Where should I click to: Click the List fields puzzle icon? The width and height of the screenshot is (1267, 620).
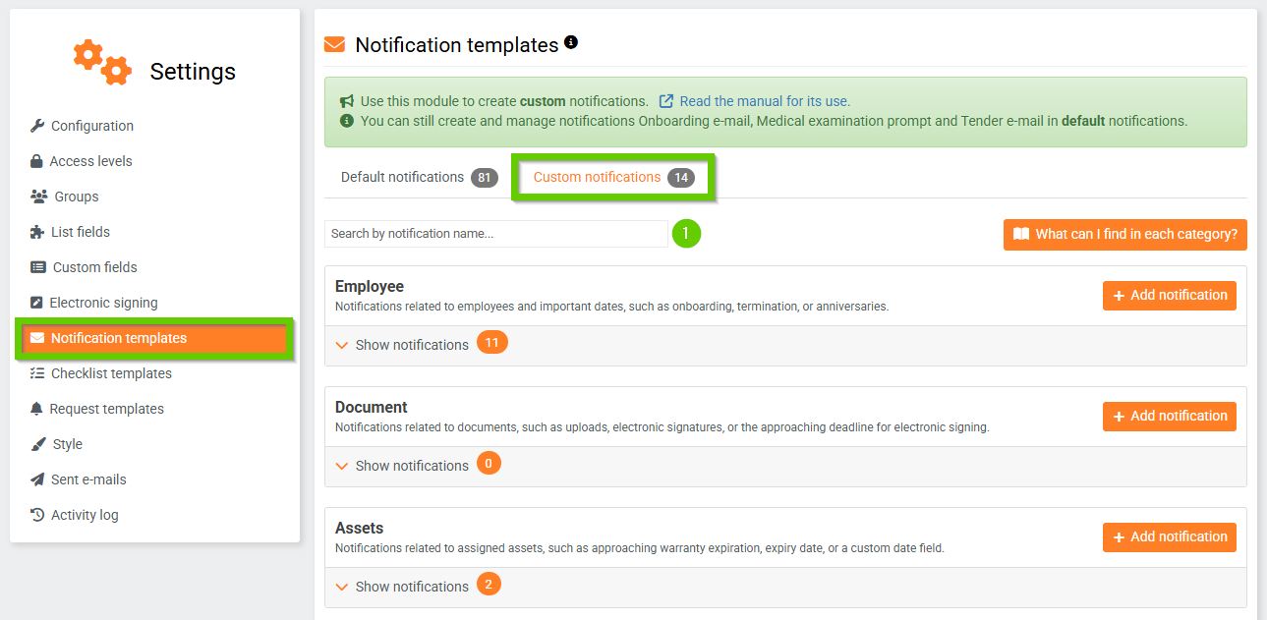click(37, 232)
